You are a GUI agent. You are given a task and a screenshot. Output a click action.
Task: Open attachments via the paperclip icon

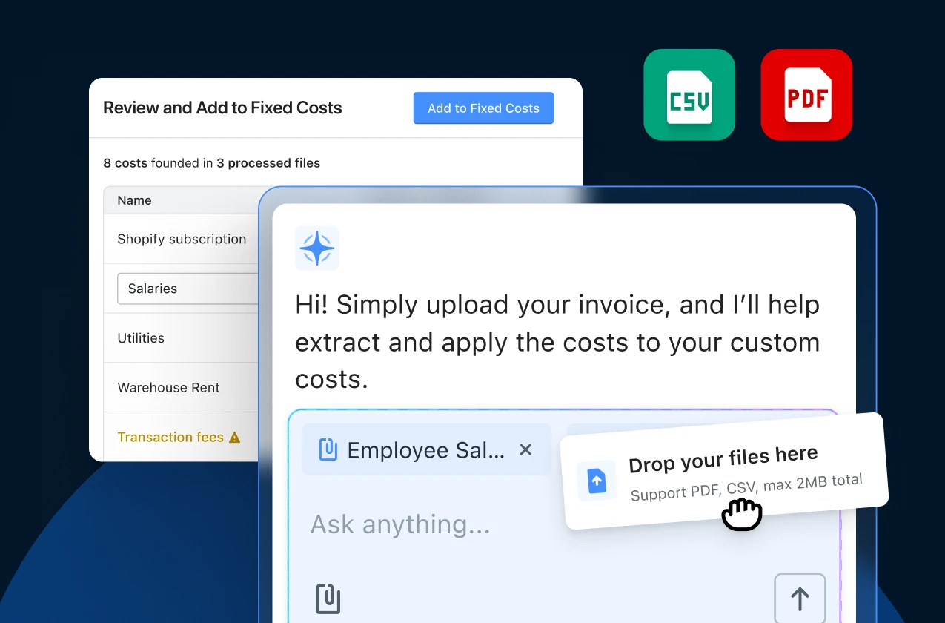coord(328,599)
